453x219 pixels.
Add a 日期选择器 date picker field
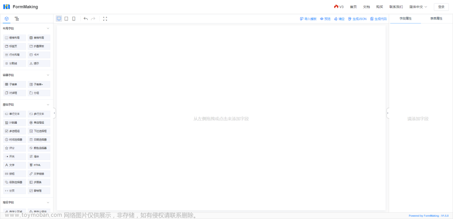[39, 140]
